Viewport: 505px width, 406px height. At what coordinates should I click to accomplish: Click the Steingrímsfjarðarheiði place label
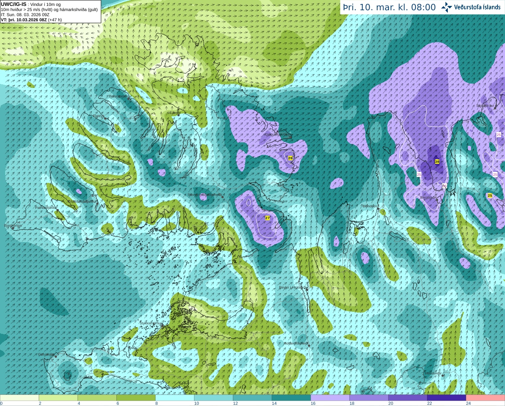[204, 195]
